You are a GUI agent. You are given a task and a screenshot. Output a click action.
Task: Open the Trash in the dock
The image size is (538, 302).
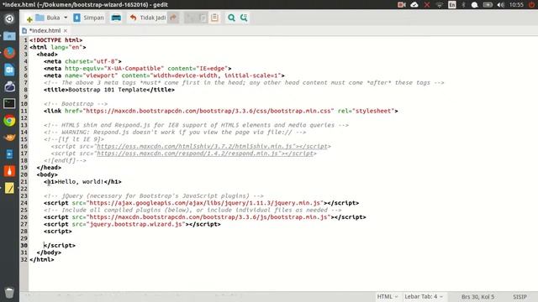[x=9, y=293]
